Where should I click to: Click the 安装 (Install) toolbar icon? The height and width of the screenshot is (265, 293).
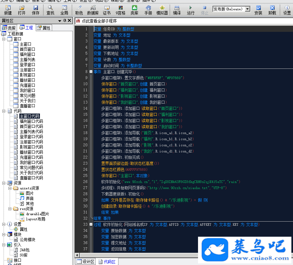click(258, 10)
